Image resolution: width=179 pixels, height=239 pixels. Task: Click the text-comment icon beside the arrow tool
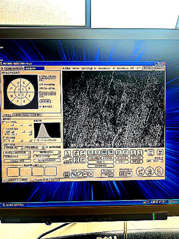point(74,174)
